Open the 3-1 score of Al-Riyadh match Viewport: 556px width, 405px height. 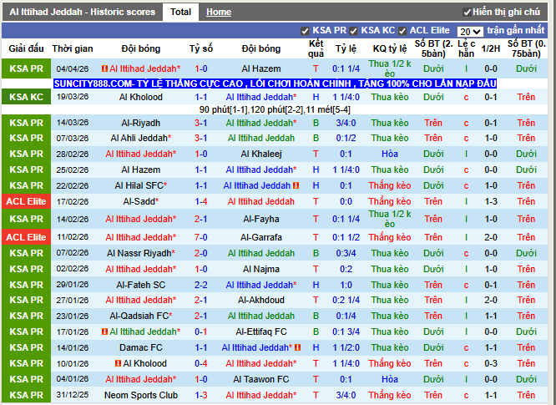(200, 123)
